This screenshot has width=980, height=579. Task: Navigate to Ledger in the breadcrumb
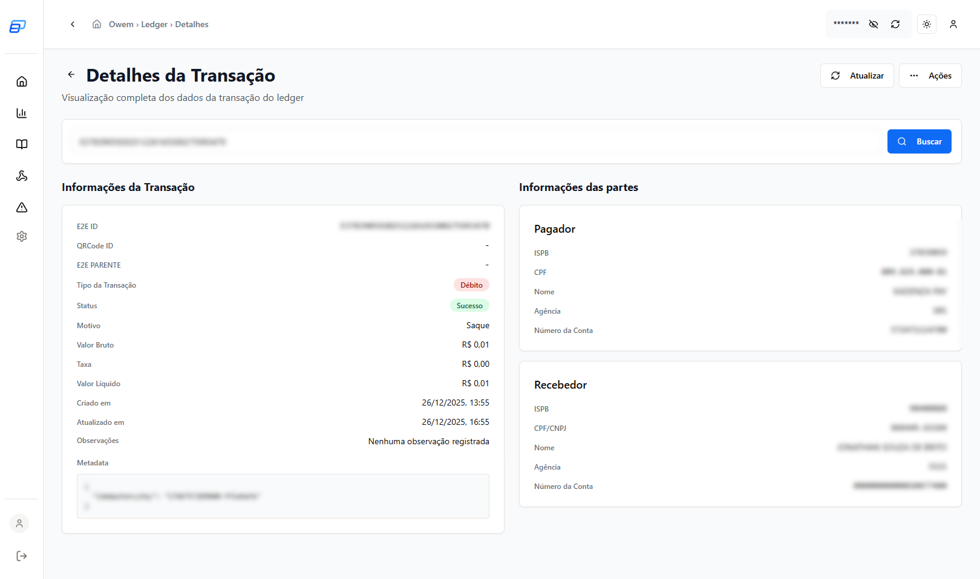pyautogui.click(x=154, y=24)
